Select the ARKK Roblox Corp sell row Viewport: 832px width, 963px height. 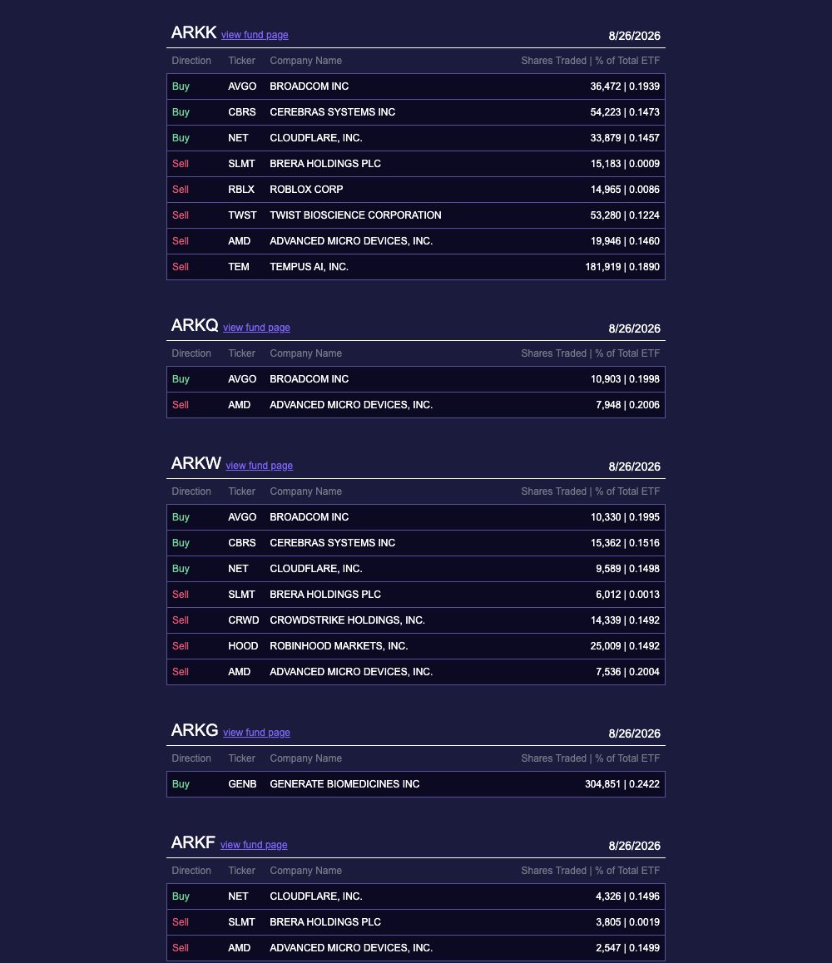pyautogui.click(x=416, y=190)
